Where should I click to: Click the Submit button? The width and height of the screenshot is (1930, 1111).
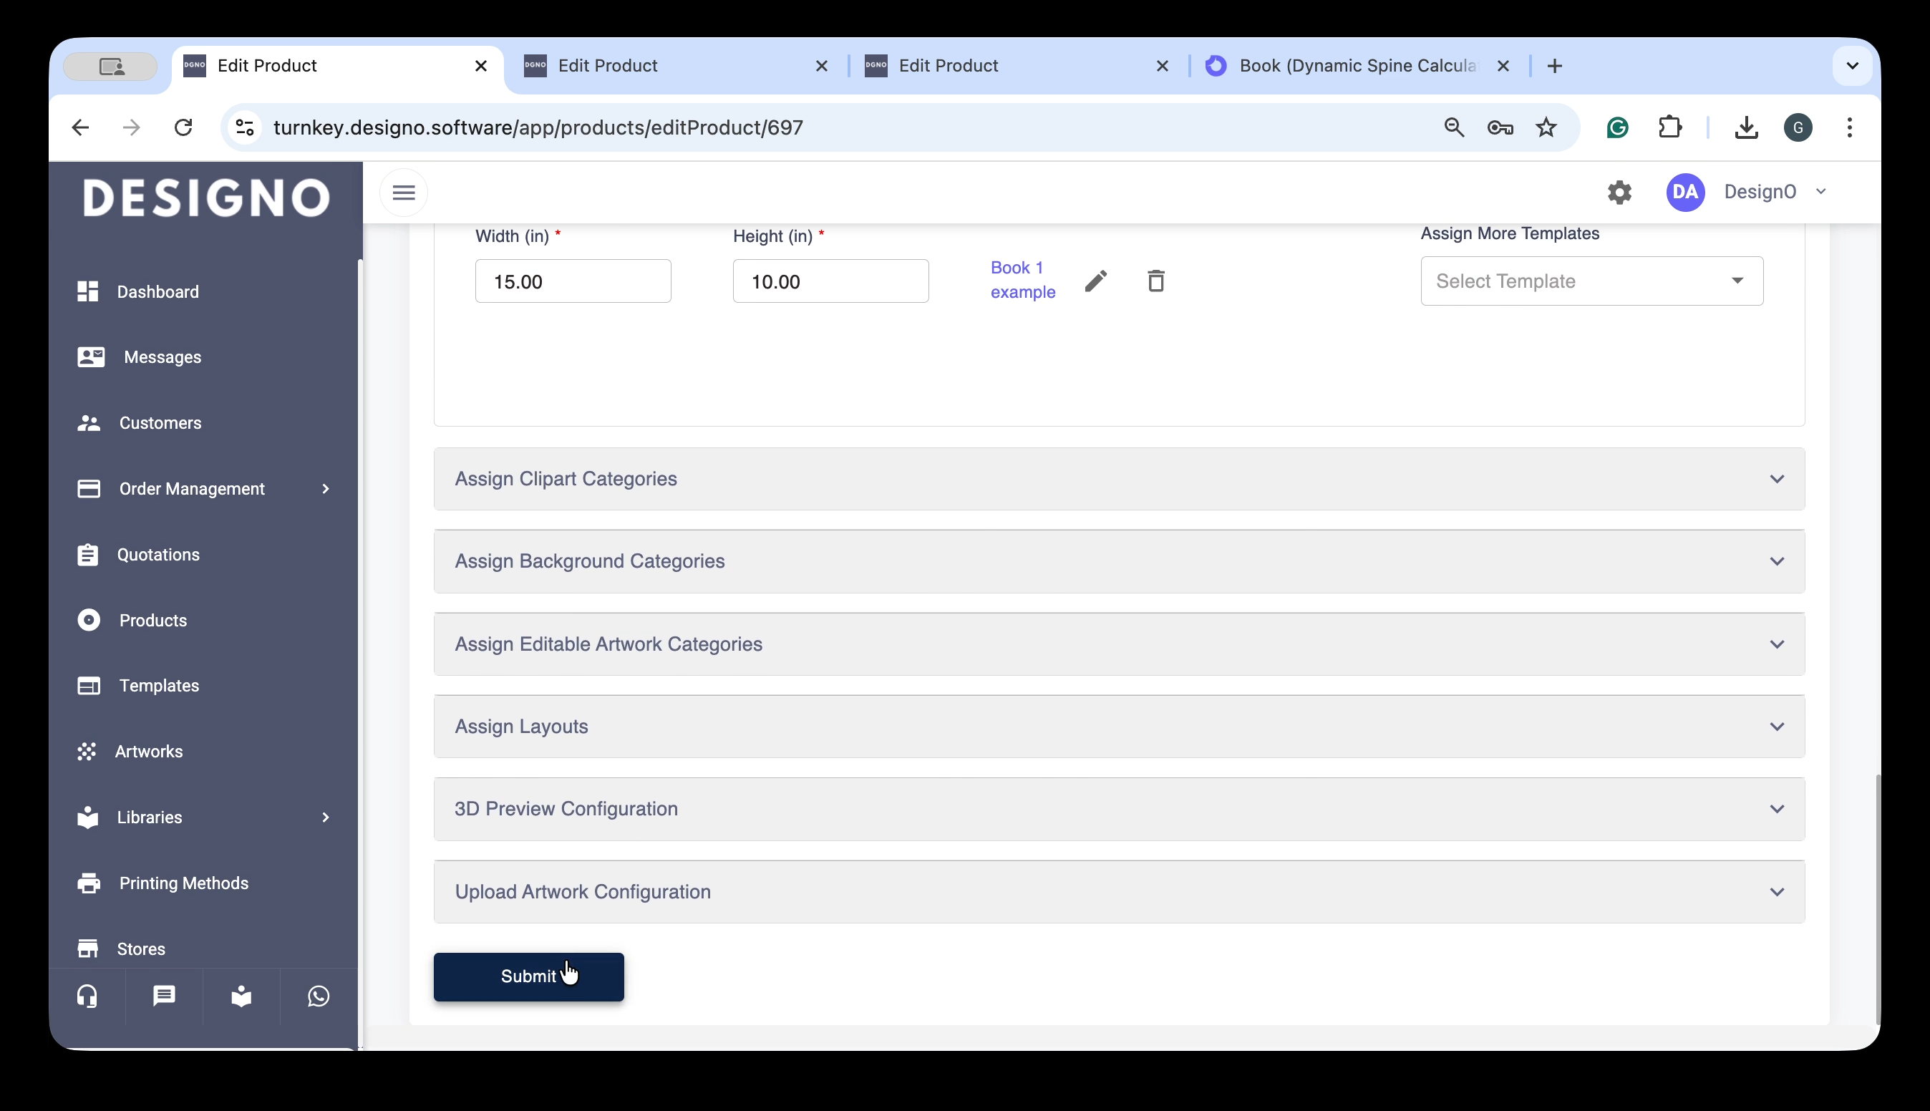pyautogui.click(x=528, y=976)
